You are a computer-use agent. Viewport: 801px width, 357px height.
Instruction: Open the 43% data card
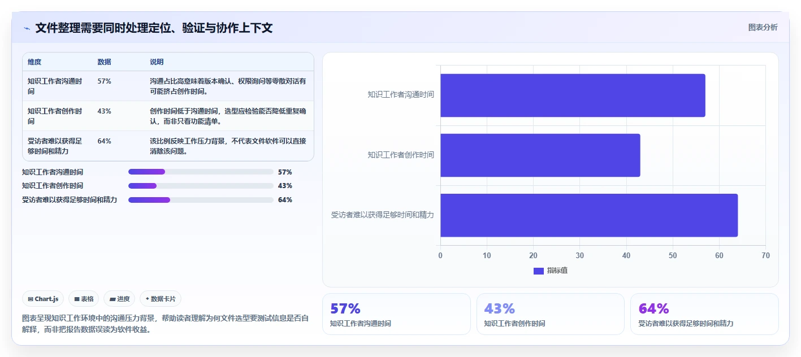[551, 314]
